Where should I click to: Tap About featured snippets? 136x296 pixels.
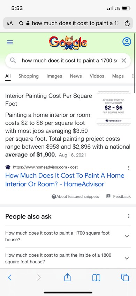[x=75, y=196]
